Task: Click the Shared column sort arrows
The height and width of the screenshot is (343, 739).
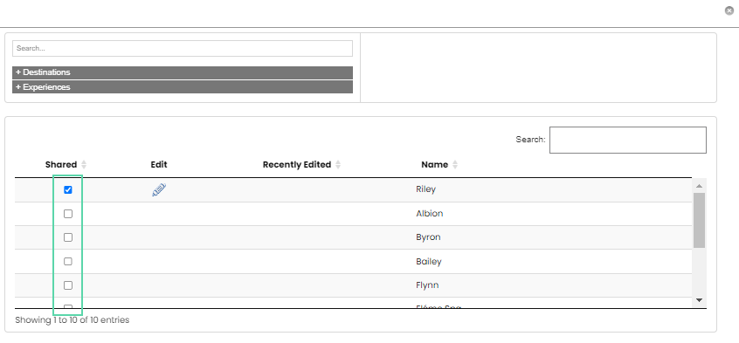Action: pos(84,165)
